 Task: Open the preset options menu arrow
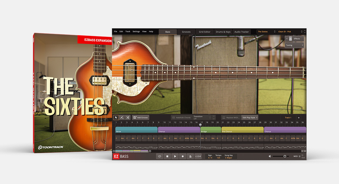(305, 32)
